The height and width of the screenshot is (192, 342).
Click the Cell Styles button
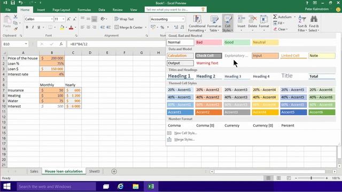(x=228, y=23)
